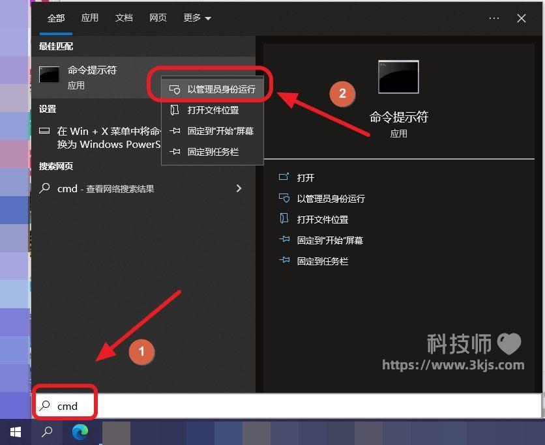Click magnifier icon inside search box

[44, 405]
